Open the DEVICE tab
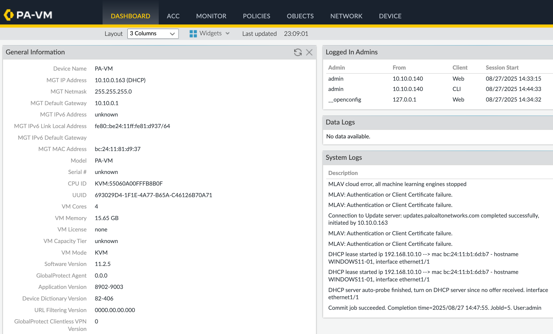 coord(390,16)
